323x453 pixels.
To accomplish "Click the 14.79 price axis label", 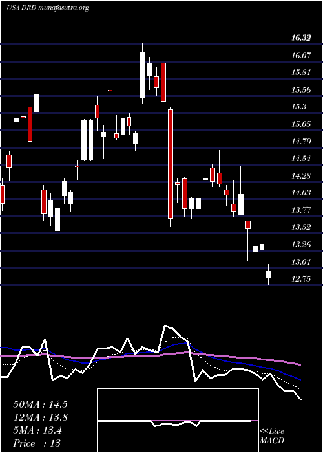I will tap(302, 142).
